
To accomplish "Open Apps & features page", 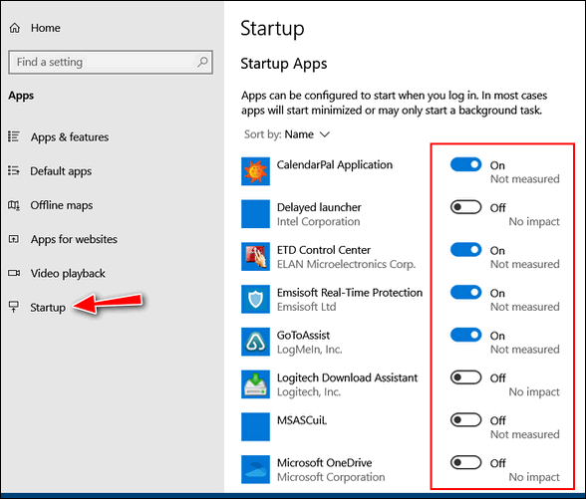I will pyautogui.click(x=70, y=137).
